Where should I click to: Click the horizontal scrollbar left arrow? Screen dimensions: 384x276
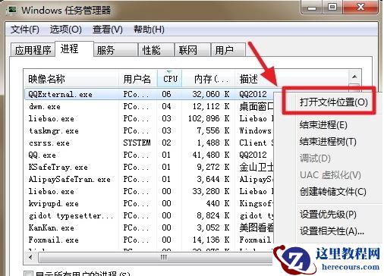[30, 258]
